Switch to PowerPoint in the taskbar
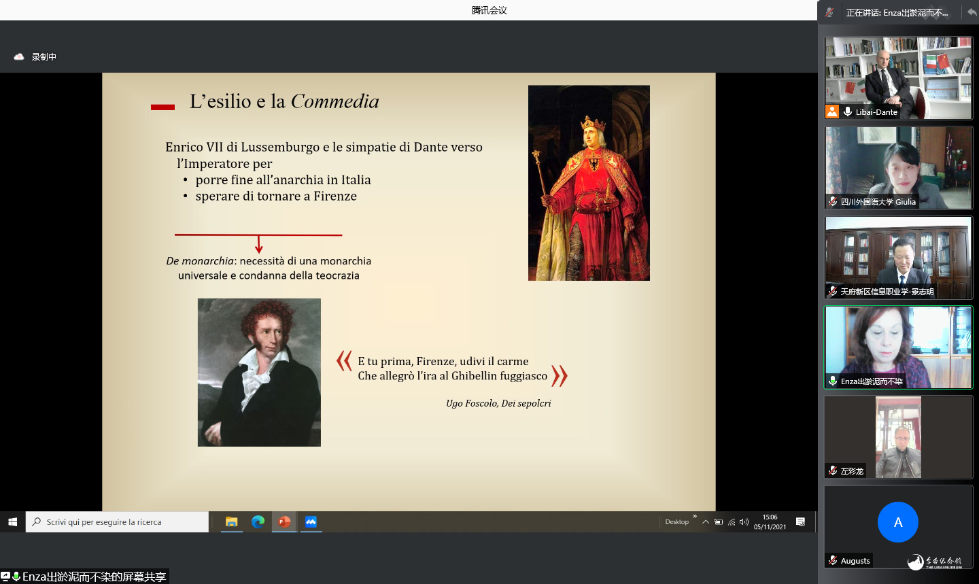This screenshot has height=584, width=979. click(284, 522)
